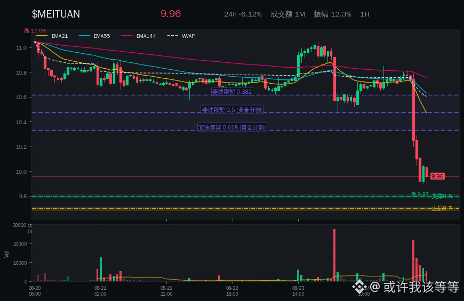The image size is (464, 301).
Task: Click the 止损9.7 stop-loss label
Action: click(x=442, y=208)
